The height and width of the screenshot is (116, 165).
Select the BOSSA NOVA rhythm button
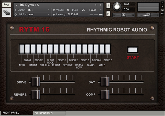pyautogui.click(x=79, y=49)
